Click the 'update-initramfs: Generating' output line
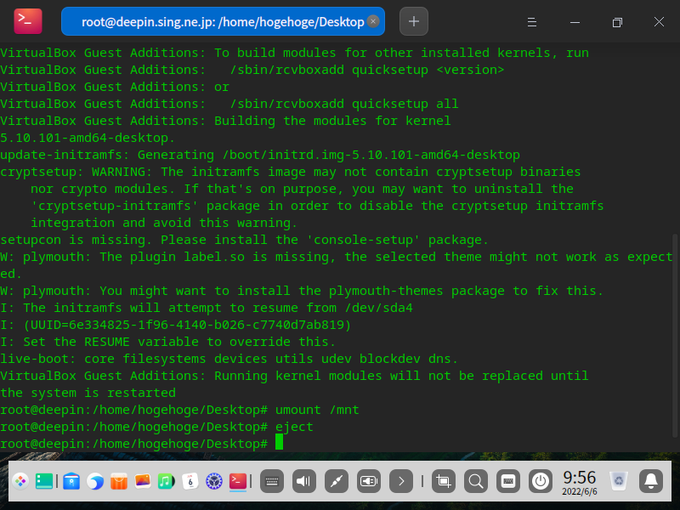 pyautogui.click(x=260, y=155)
